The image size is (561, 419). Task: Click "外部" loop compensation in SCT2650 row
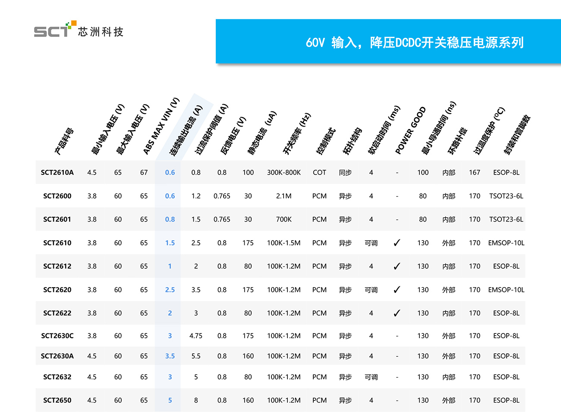(x=449, y=400)
